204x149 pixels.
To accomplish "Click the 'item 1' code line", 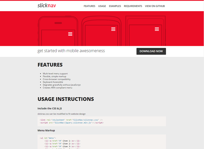I will 62,141.
